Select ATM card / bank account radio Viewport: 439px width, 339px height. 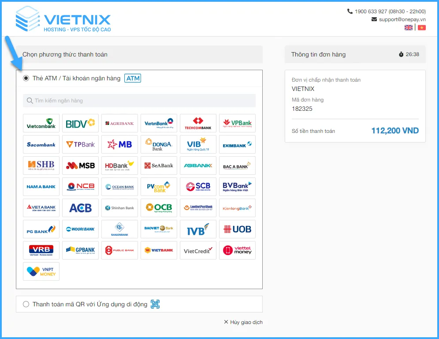(26, 79)
